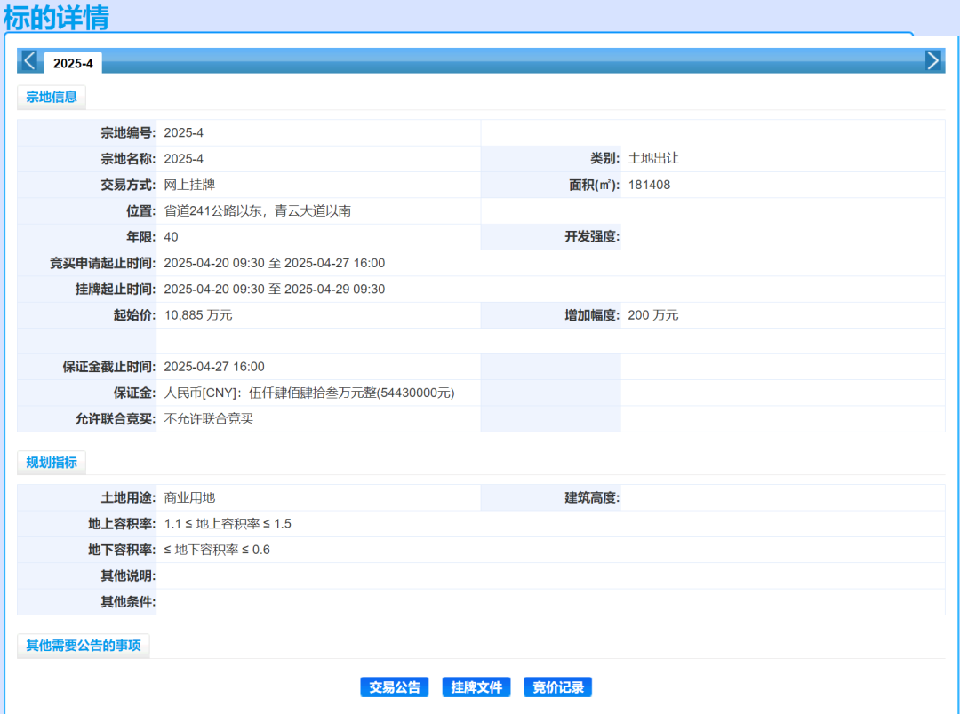The image size is (960, 714).
Task: Click the 挂牌起止时间 date range value
Action: click(275, 290)
